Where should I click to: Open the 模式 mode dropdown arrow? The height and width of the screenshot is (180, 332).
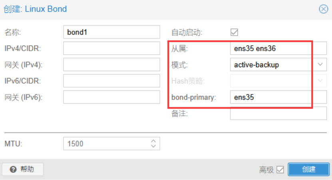tap(320, 64)
